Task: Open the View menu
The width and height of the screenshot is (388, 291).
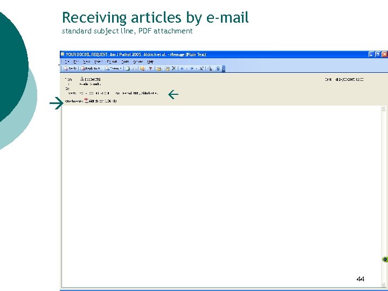Action: (x=87, y=61)
